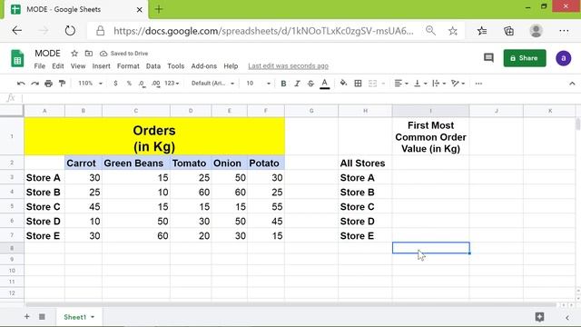Increase decimal places icon
This screenshot has height=327, width=581.
pos(156,84)
